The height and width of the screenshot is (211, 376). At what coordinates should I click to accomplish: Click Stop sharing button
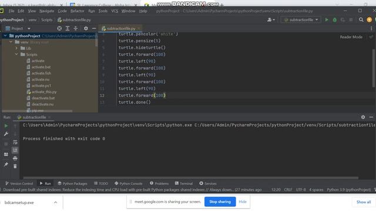pyautogui.click(x=220, y=202)
